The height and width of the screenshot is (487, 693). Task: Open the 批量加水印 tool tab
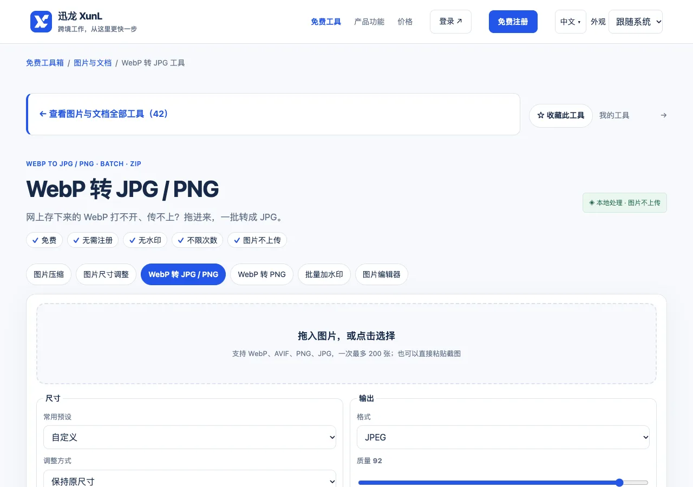click(324, 274)
